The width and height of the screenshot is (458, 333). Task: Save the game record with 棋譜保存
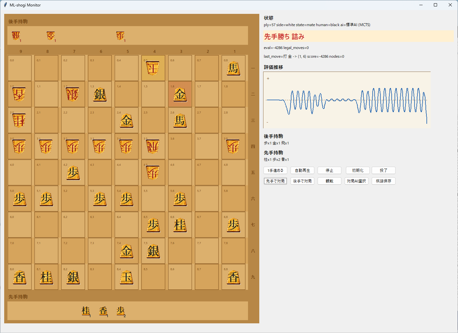point(383,181)
